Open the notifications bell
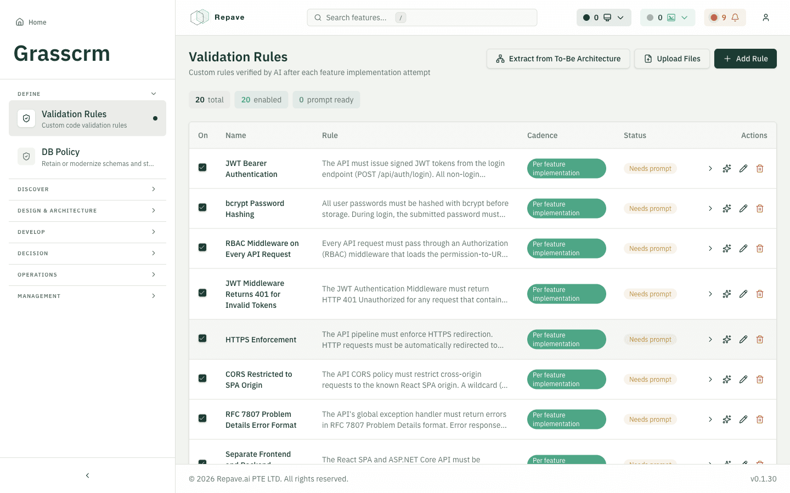This screenshot has height=493, width=790. click(725, 18)
